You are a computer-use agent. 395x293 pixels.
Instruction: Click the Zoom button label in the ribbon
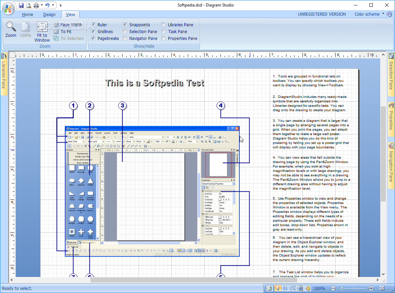(11, 35)
